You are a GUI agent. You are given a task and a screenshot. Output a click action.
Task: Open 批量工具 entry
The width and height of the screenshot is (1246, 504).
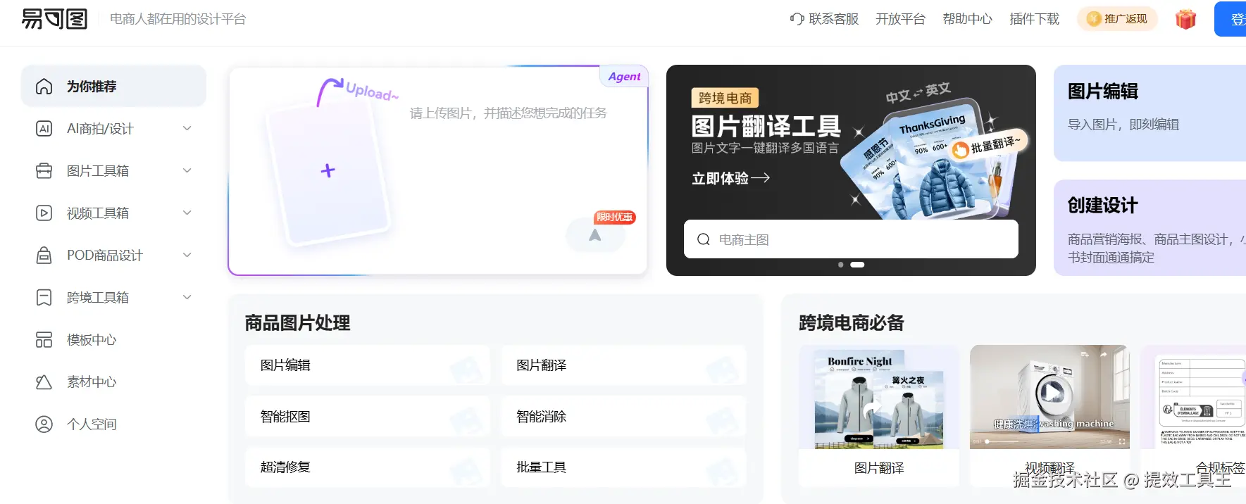point(623,467)
